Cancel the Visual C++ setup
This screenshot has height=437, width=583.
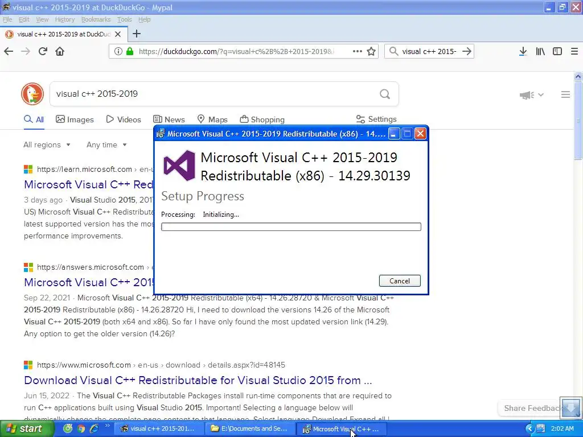[x=400, y=281]
